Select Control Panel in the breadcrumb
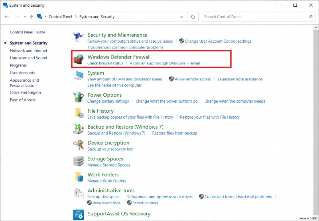 [61, 17]
